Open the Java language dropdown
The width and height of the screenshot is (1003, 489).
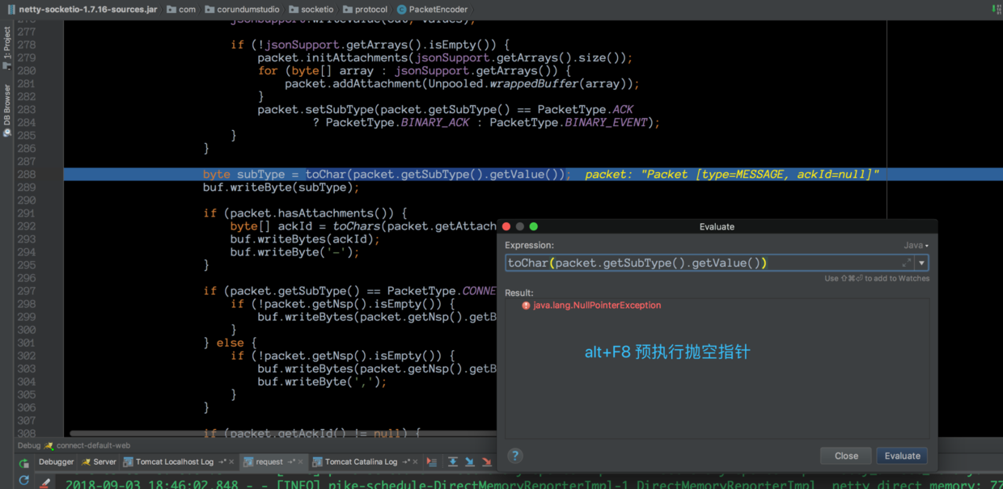pyautogui.click(x=916, y=245)
